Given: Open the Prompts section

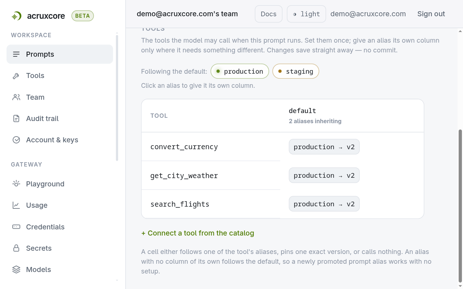Looking at the screenshot, I should (60, 54).
